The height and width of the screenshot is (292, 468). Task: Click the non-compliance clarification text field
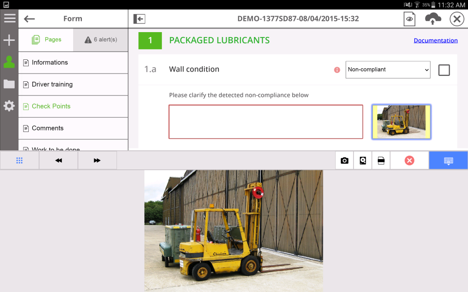point(266,122)
